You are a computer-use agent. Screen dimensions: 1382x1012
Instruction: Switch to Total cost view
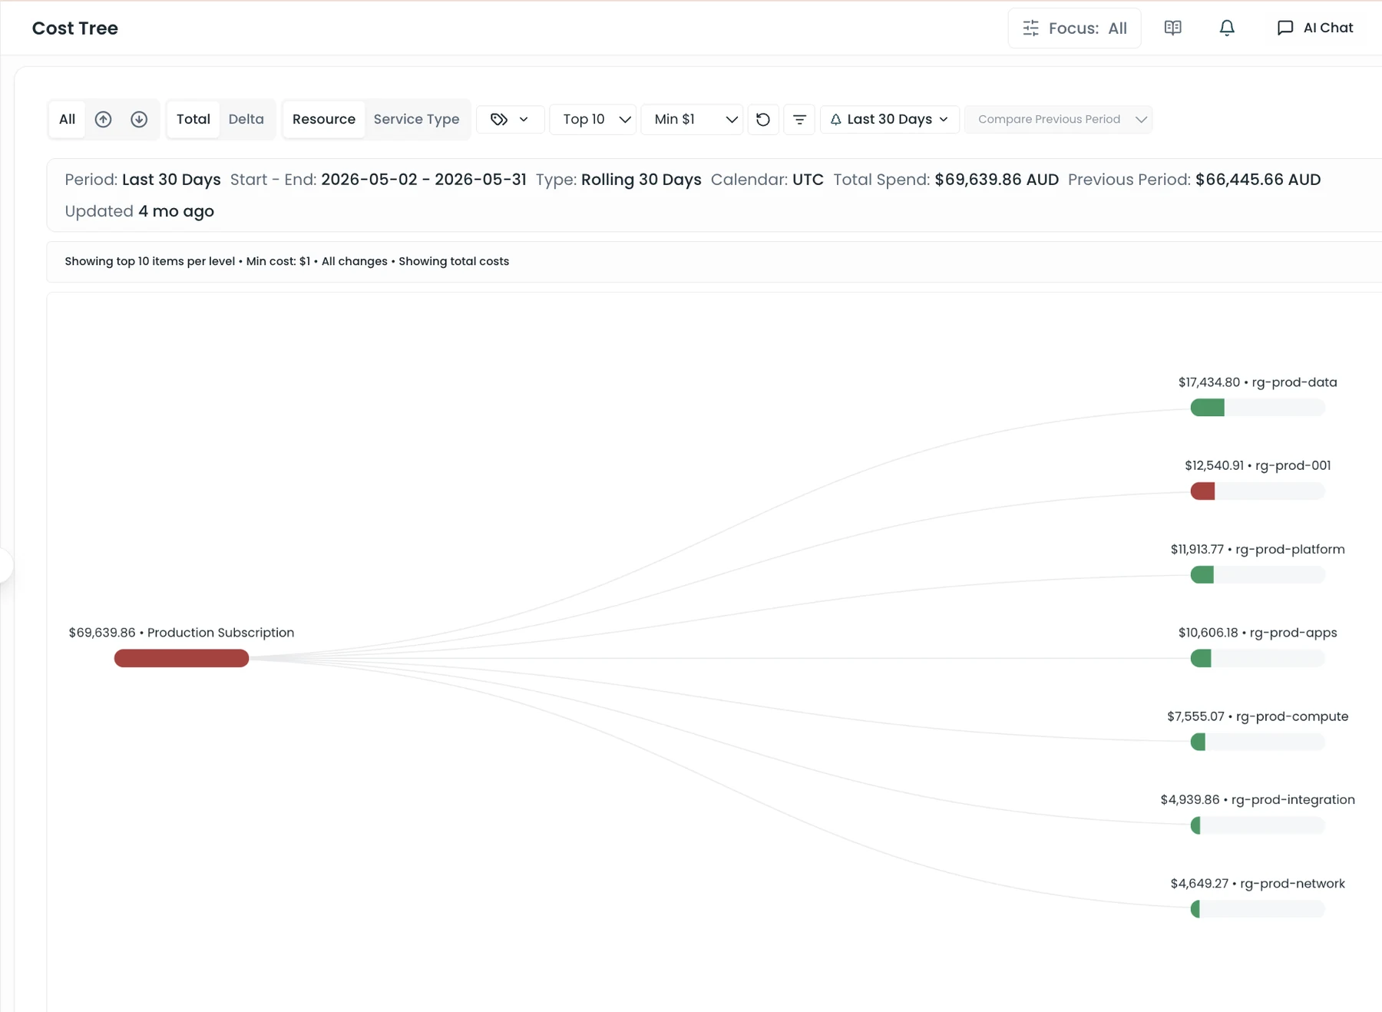[193, 119]
